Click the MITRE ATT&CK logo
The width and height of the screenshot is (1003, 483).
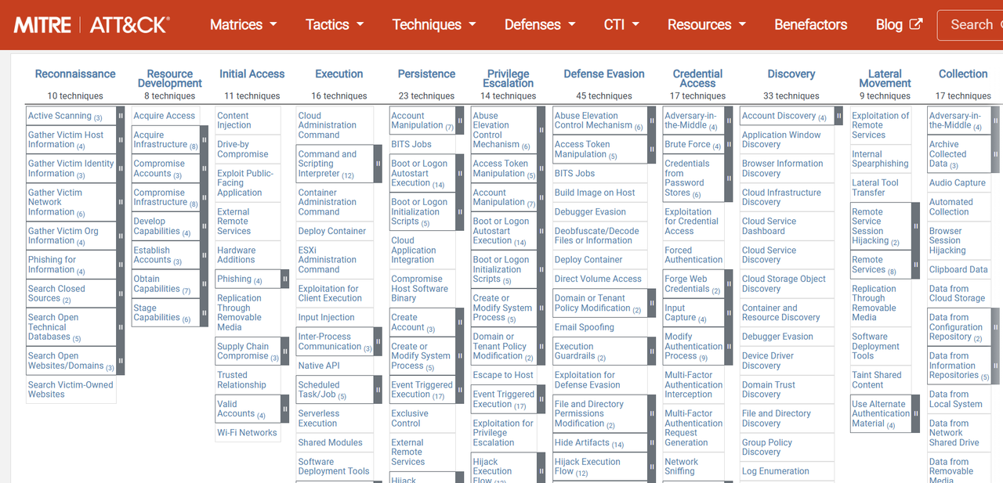[91, 24]
